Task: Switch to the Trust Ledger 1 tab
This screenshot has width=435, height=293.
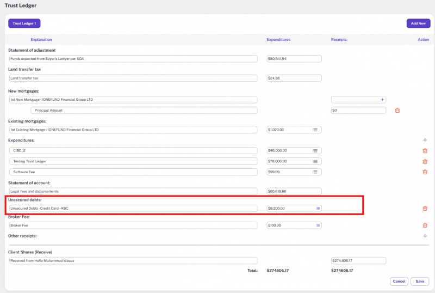Action: pos(24,23)
